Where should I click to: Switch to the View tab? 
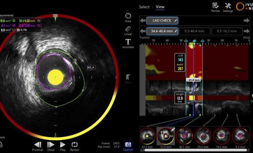(160, 7)
